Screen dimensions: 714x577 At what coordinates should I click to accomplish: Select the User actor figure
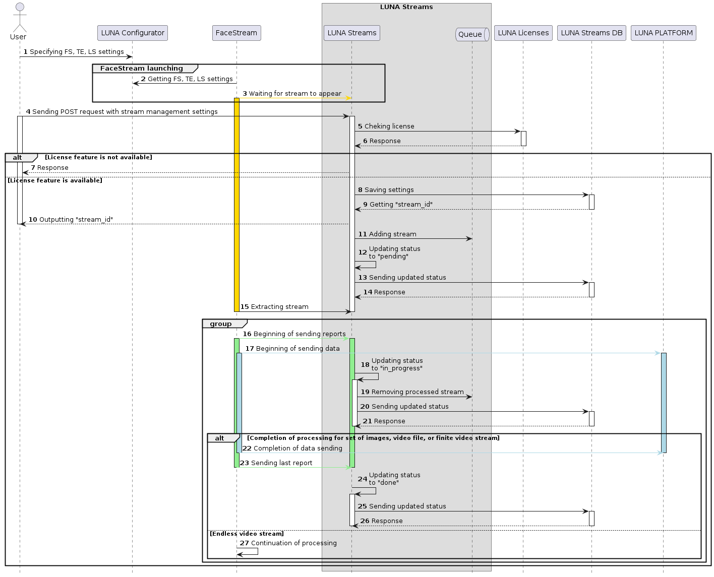point(19,18)
